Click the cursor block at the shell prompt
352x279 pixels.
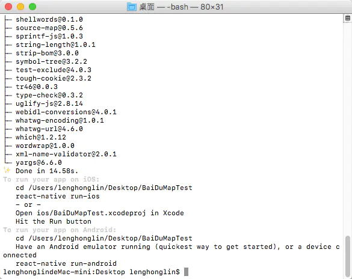tap(186, 272)
